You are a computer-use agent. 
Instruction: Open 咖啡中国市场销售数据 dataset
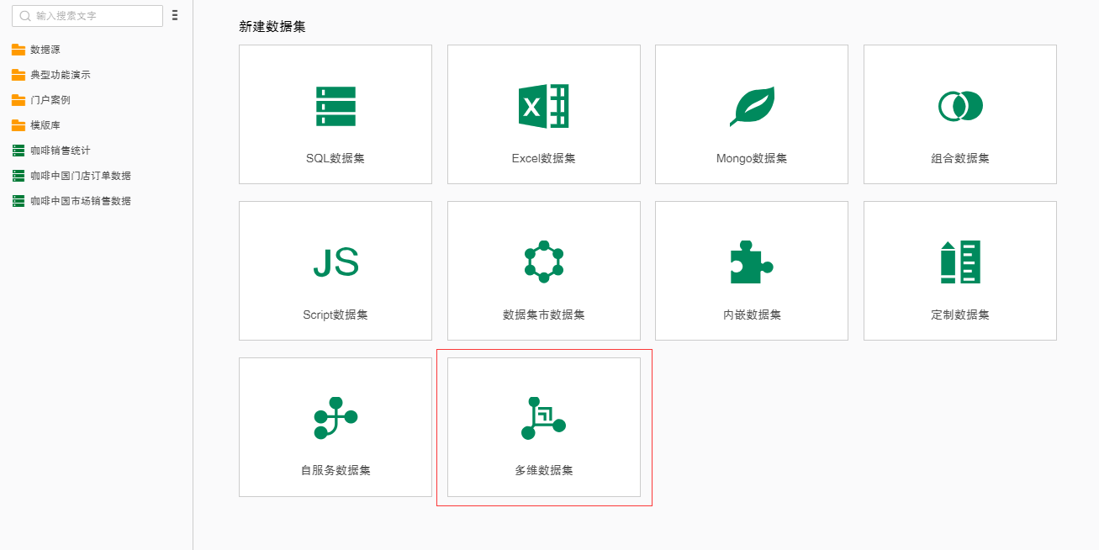[81, 201]
